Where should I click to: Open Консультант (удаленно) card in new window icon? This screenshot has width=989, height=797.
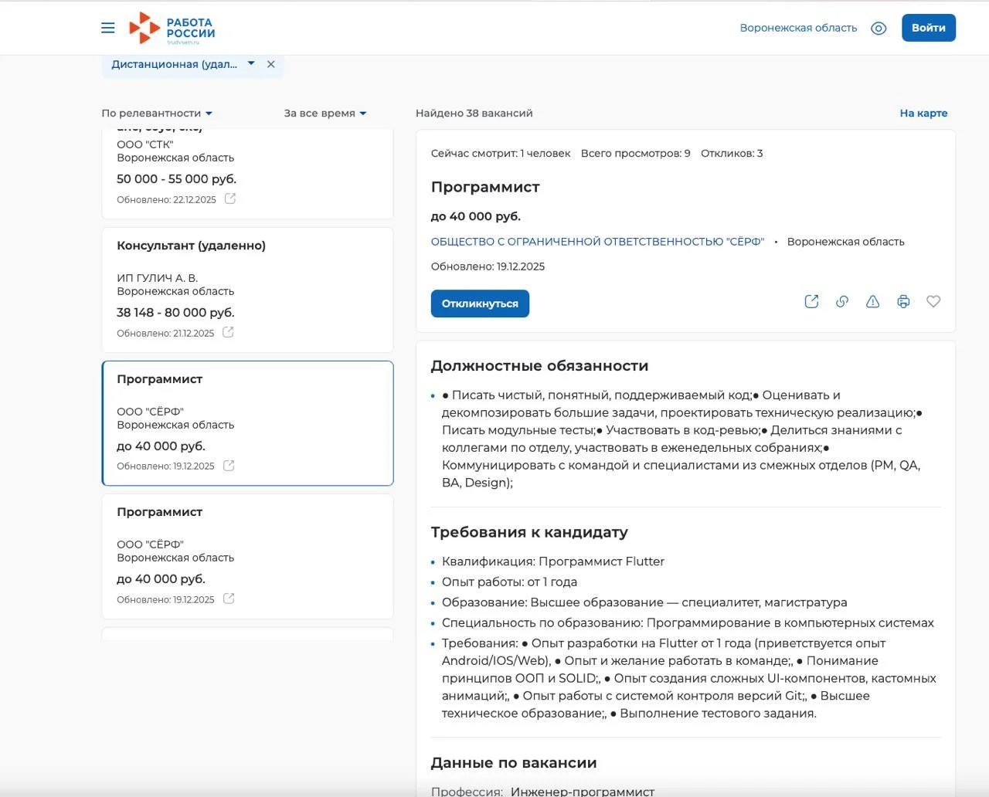tap(228, 332)
